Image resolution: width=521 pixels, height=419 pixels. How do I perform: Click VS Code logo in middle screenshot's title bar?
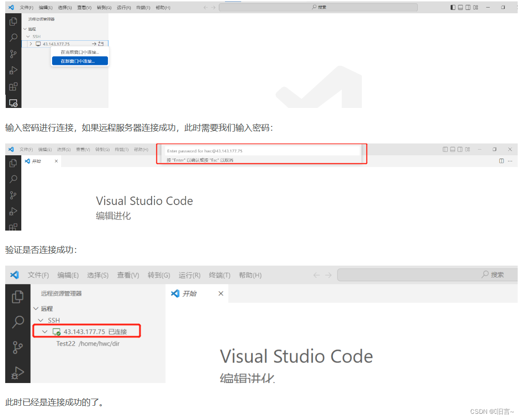pyautogui.click(x=11, y=150)
